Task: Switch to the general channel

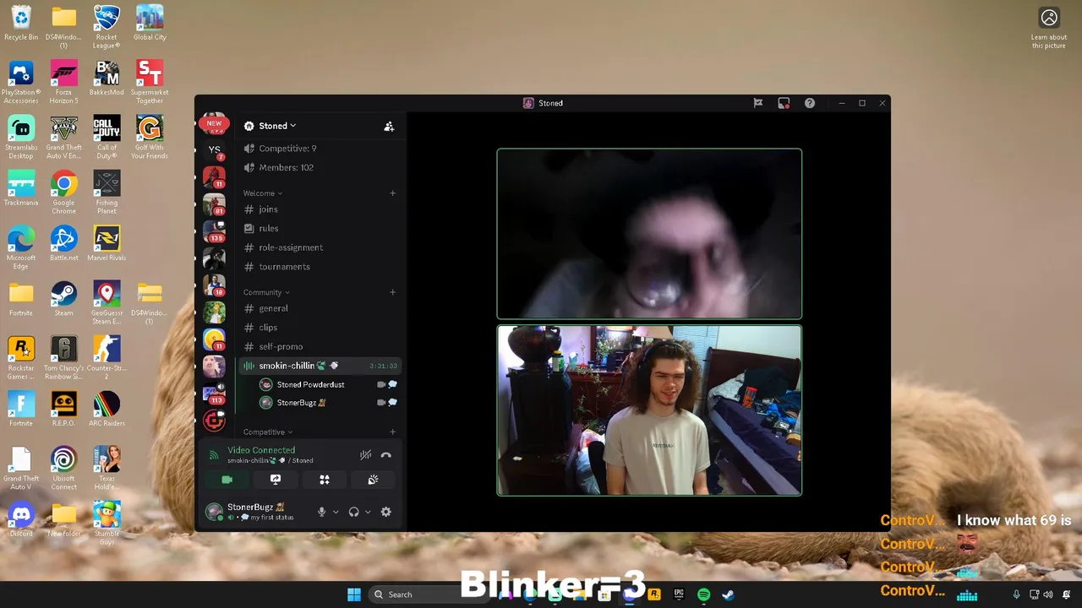Action: (x=320, y=308)
